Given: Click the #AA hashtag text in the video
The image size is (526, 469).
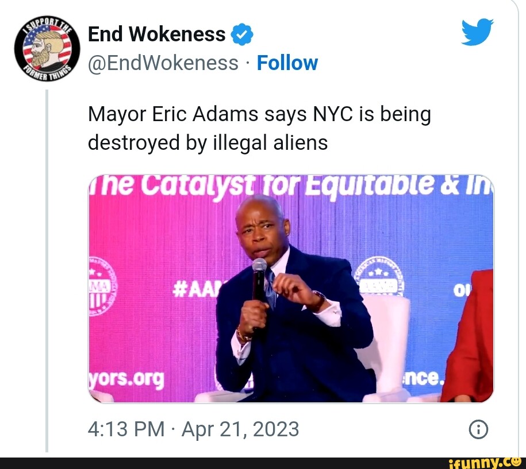Looking at the screenshot, I should (196, 289).
